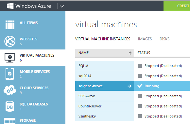Open the dropdown chevron next to Windows Azure
Viewport: 190px width, 124px height.
coord(62,6)
